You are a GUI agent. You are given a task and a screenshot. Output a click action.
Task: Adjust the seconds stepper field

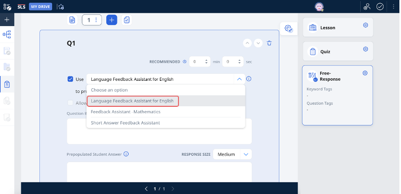pyautogui.click(x=233, y=62)
